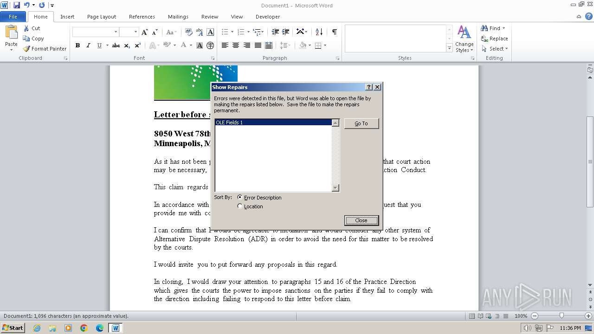This screenshot has width=594, height=334.
Task: Click the zoom slider handle
Action: (562, 316)
